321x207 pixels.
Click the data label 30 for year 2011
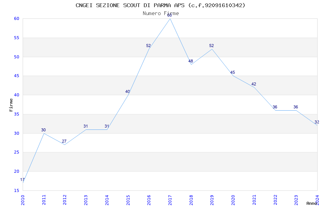click(x=43, y=130)
